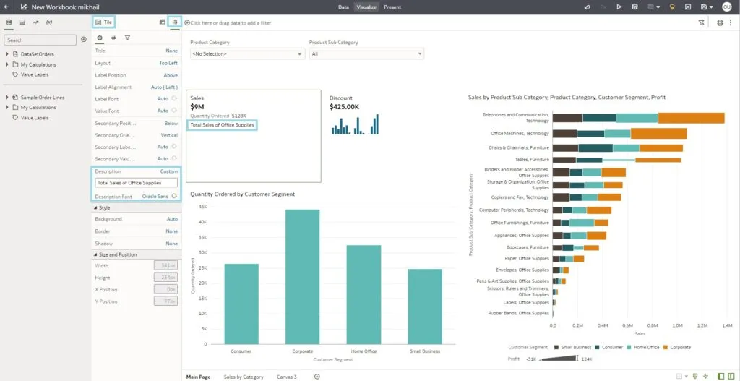Expand the DataSetOrders tree node
The width and height of the screenshot is (740, 381).
click(7, 54)
